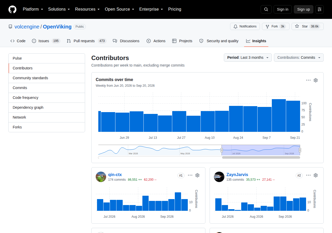The height and width of the screenshot is (233, 332).
Task: Open the three-dot menu on Commits chart
Action: [308, 80]
